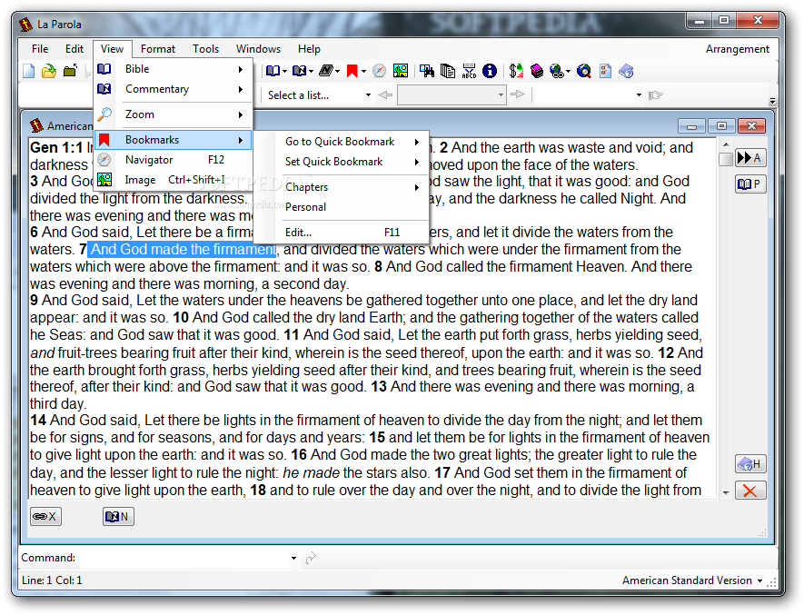Screen dimensions: 804x615
Task: Click the help question-mark book icon
Action: 626,71
